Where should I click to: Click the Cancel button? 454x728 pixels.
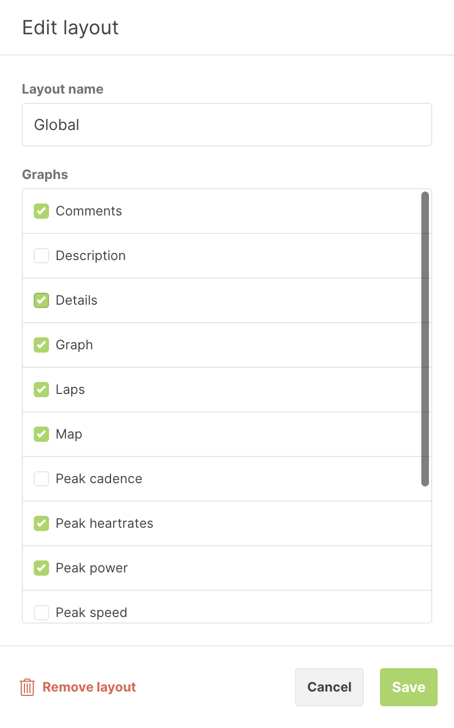(329, 687)
